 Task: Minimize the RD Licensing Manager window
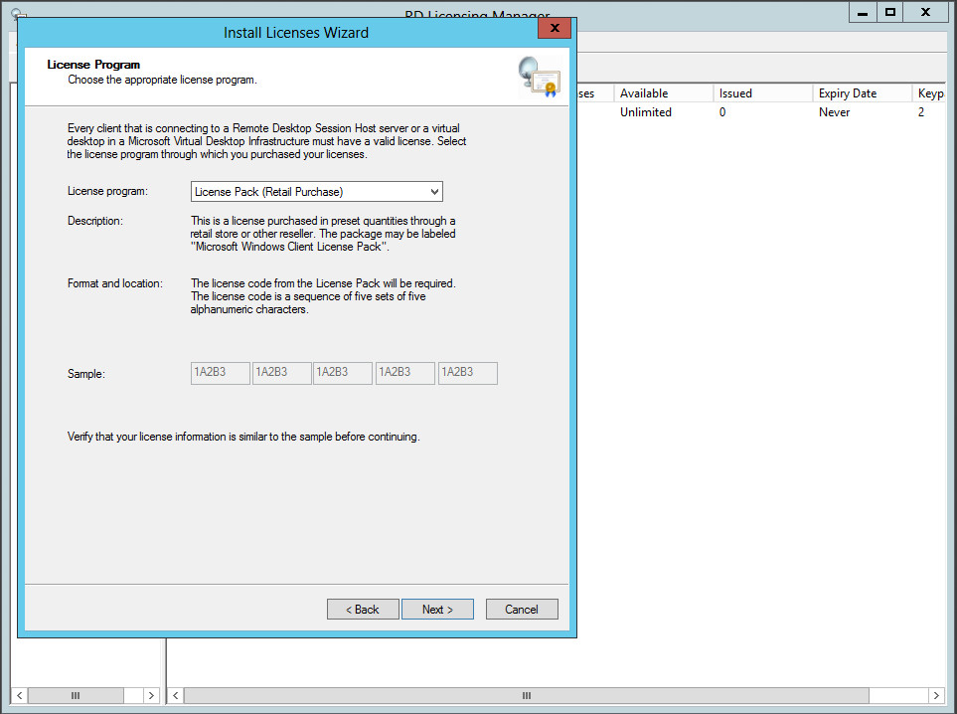[x=863, y=12]
